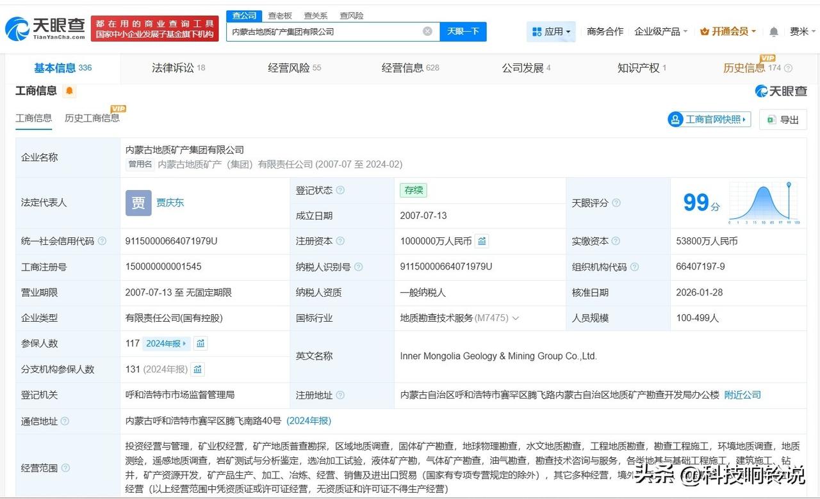The height and width of the screenshot is (499, 820).
Task: Click the help icon beside 登记状态
Action: [x=340, y=190]
